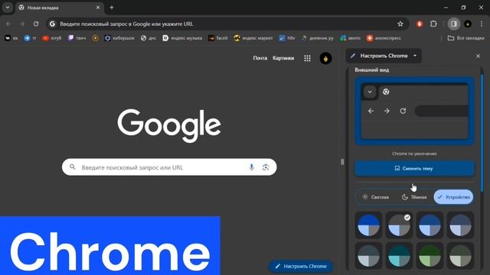Open the Extensions puzzle icon

coord(433,24)
